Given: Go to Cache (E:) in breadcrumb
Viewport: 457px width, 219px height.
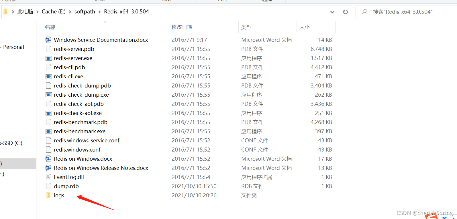Looking at the screenshot, I should [54, 12].
